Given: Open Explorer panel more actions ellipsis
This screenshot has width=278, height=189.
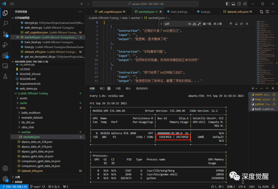Looking at the screenshot, I should coord(80,12).
